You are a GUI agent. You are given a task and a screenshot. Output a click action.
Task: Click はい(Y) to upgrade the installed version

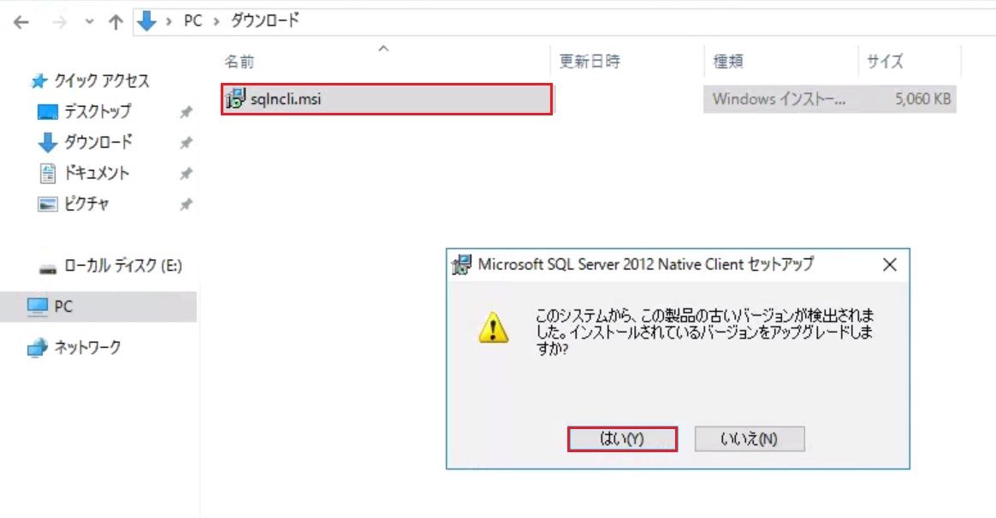tap(622, 439)
